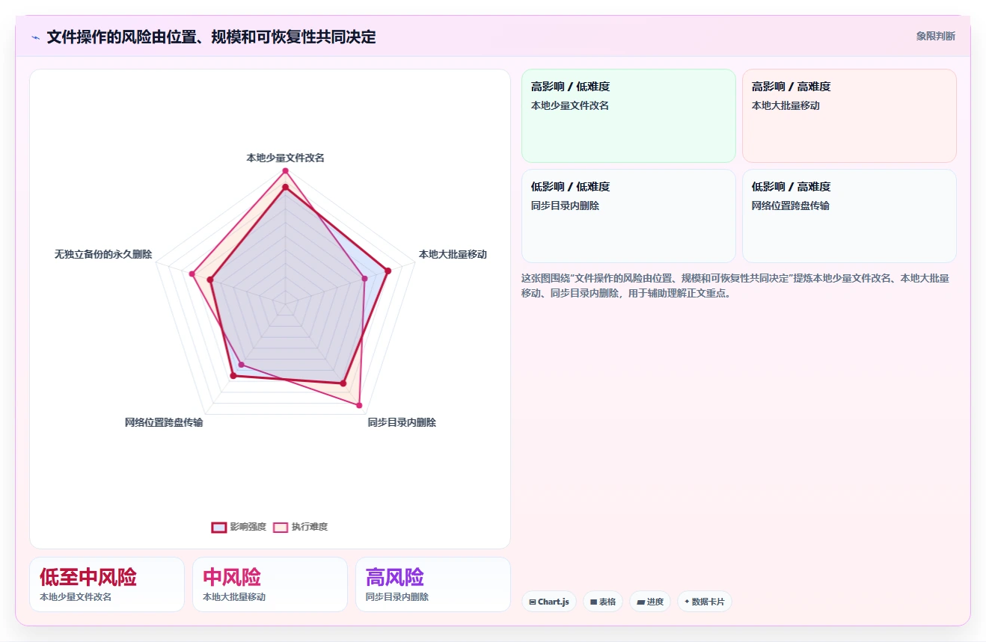Toggle the 执行难度 legend item
Image resolution: width=986 pixels, height=642 pixels.
300,527
